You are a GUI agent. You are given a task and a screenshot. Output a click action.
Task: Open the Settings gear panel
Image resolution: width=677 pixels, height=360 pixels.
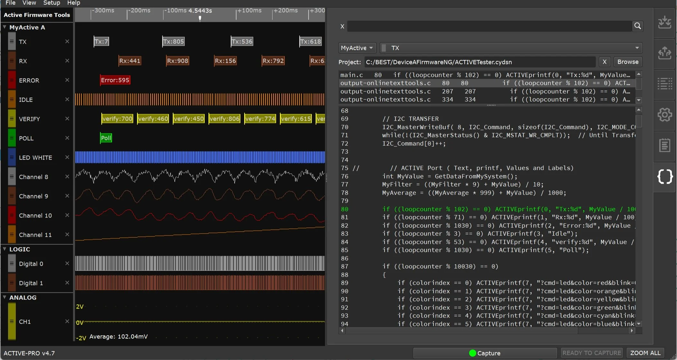664,115
